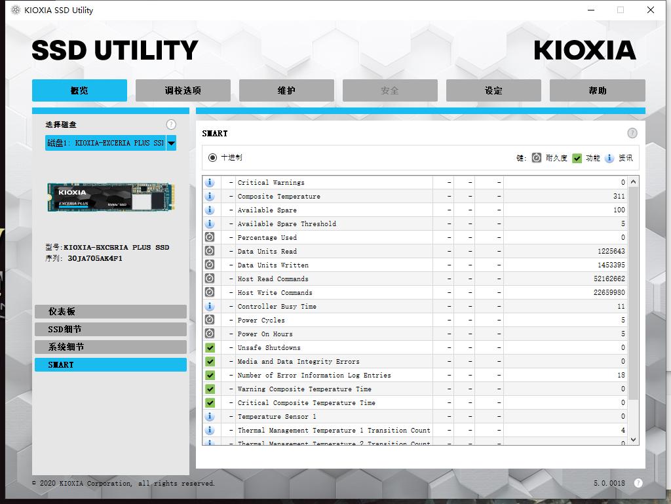Click endurance icon beside Data Units Written
Screen dimensions: 671x504
pos(210,265)
